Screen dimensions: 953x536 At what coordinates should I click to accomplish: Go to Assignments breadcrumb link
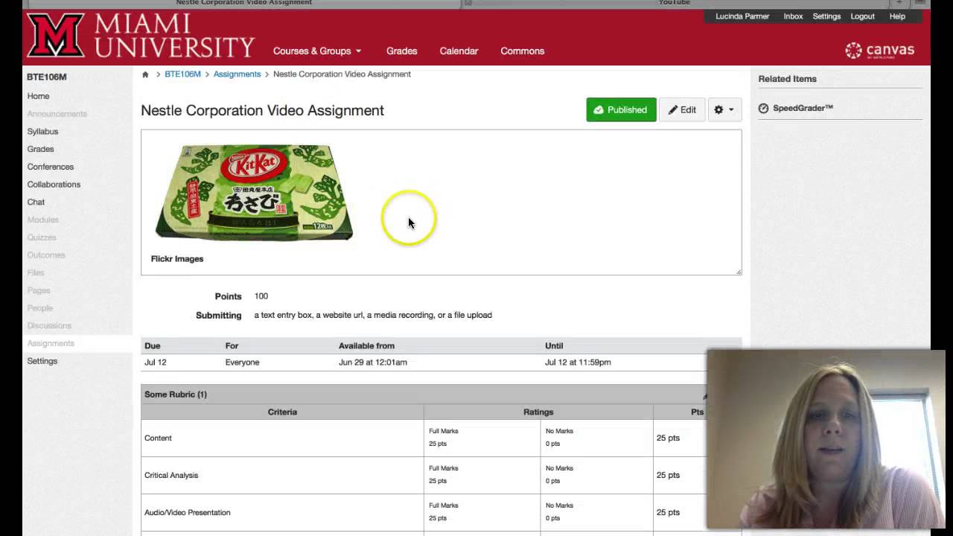[x=237, y=74]
